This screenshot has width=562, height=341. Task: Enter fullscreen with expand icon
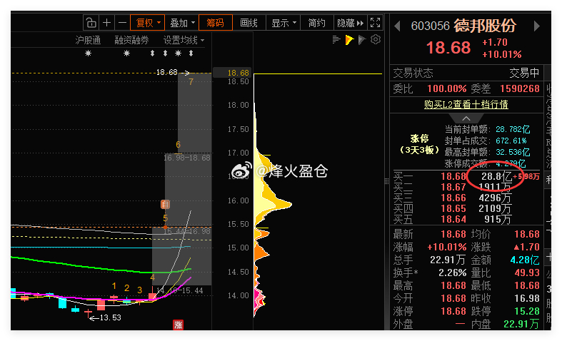pos(376,23)
